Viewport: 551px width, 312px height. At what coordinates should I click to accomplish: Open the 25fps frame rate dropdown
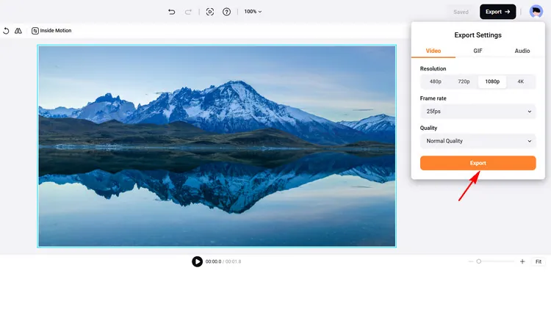478,112
